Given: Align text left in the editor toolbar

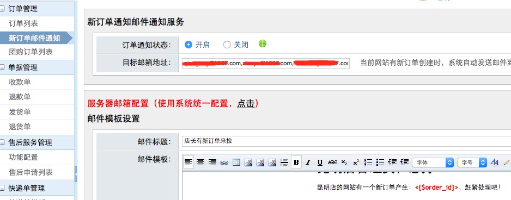Looking at the screenshot, I should pos(188,162).
